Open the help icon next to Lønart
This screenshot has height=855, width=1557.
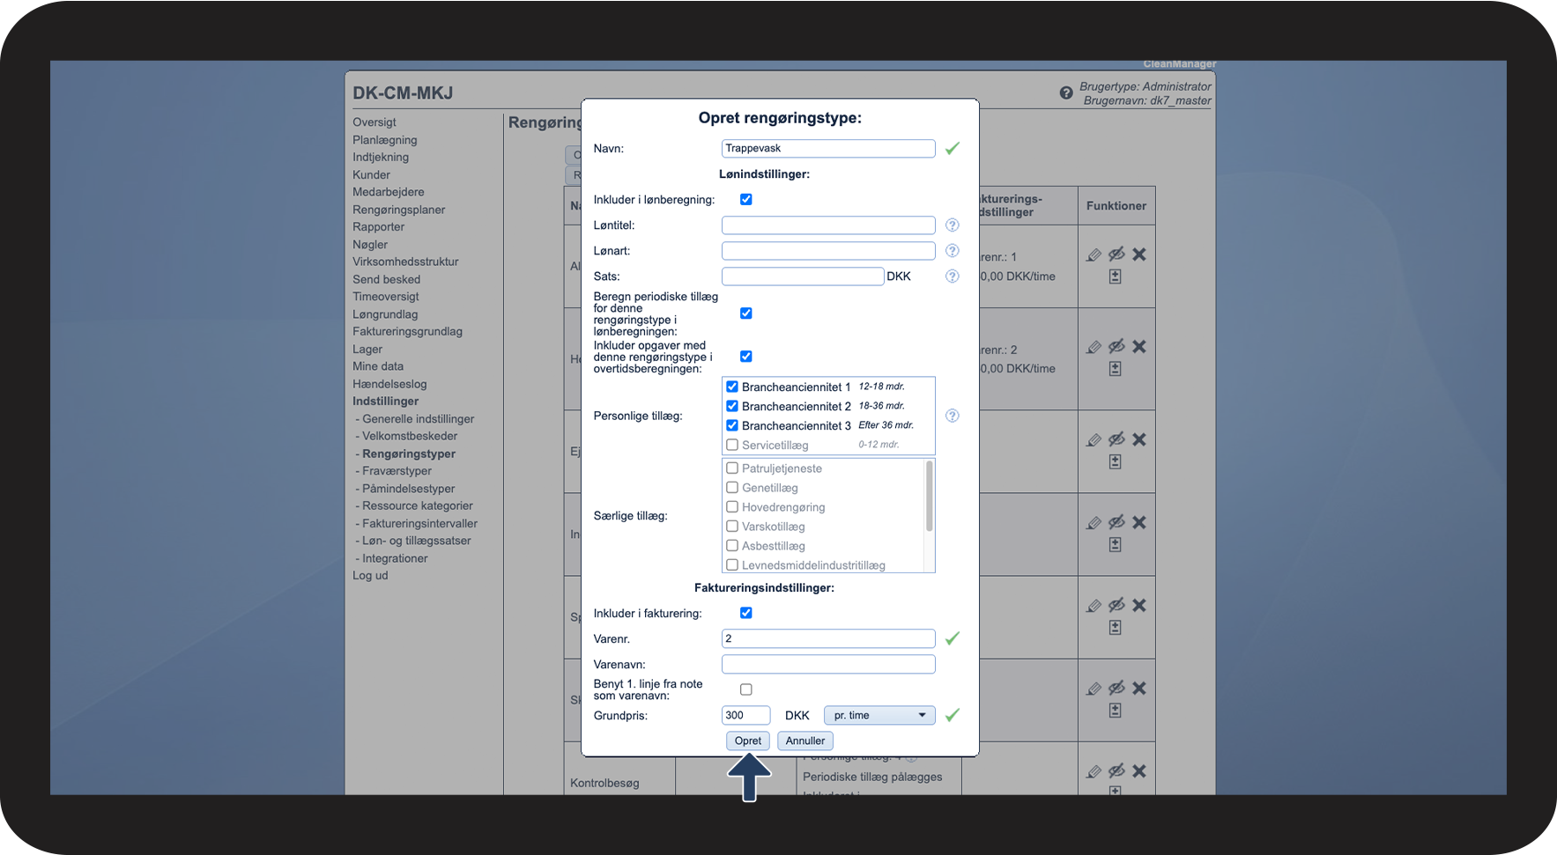point(953,251)
